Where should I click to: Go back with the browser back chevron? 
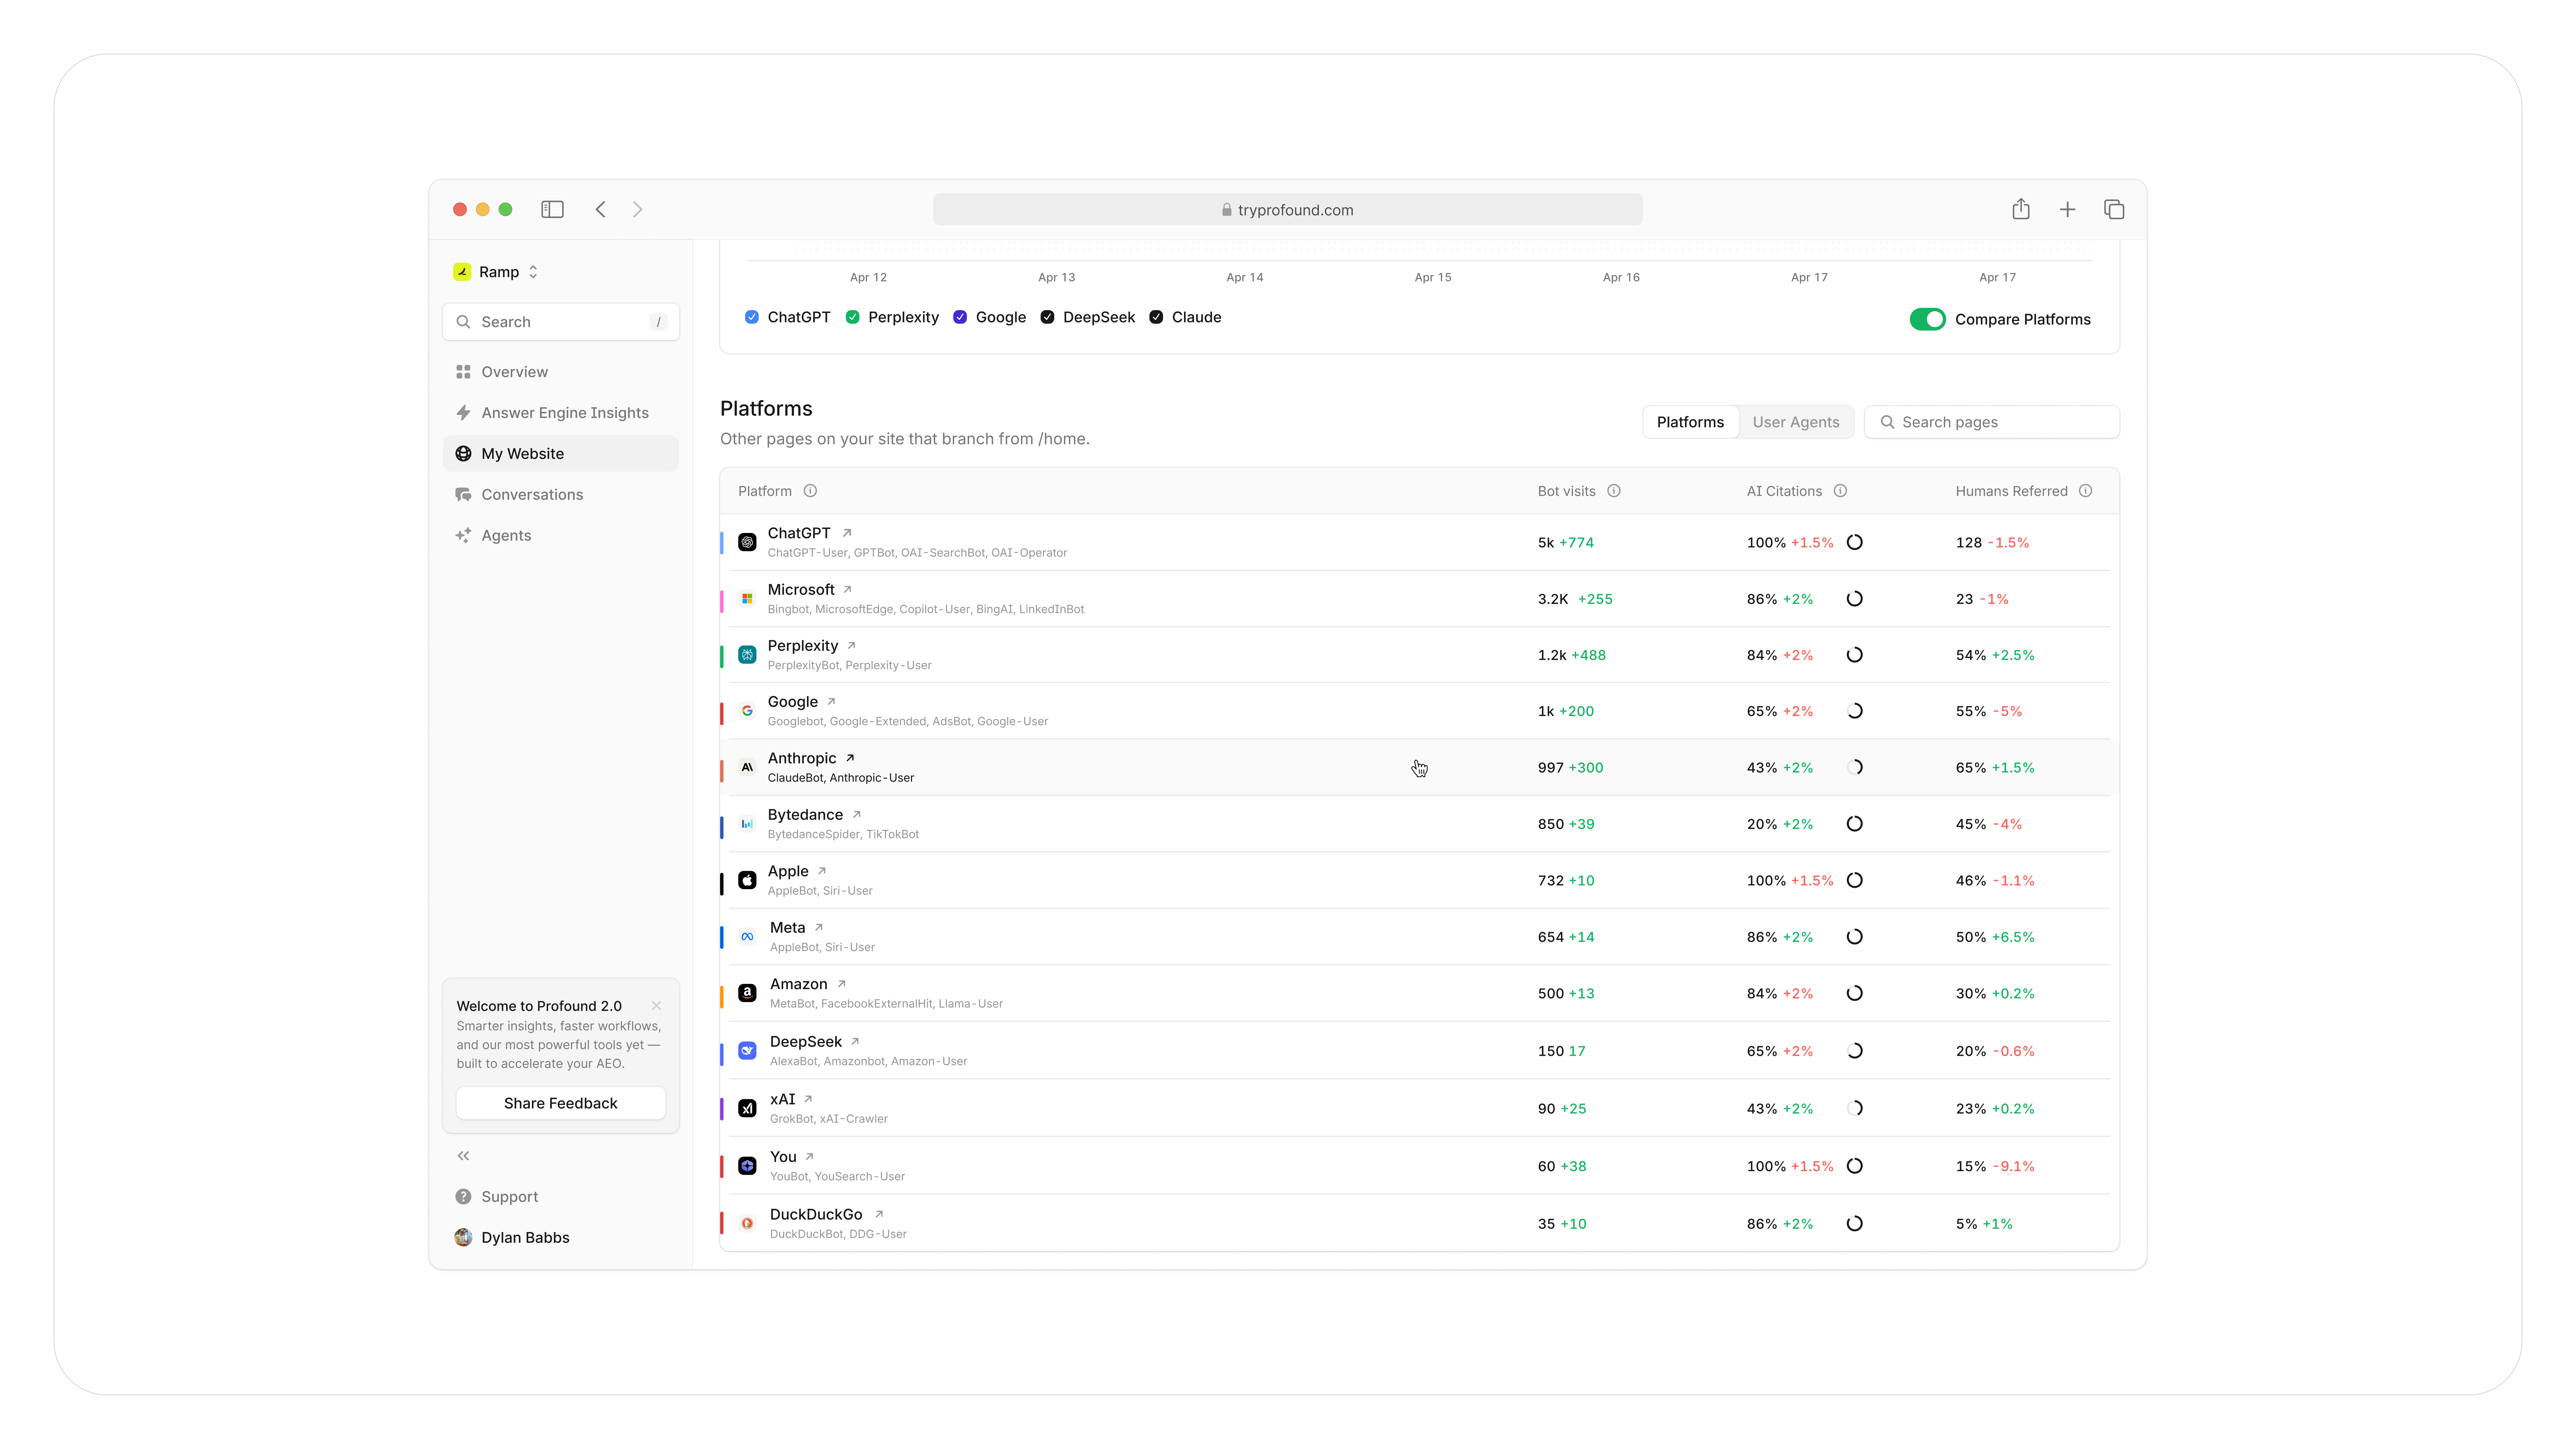[600, 209]
